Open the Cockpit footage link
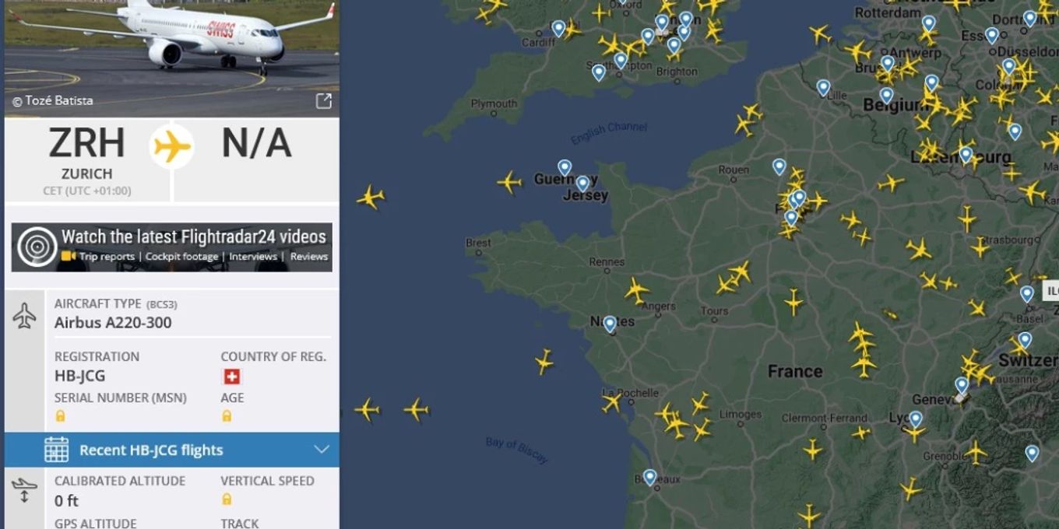 (x=184, y=257)
